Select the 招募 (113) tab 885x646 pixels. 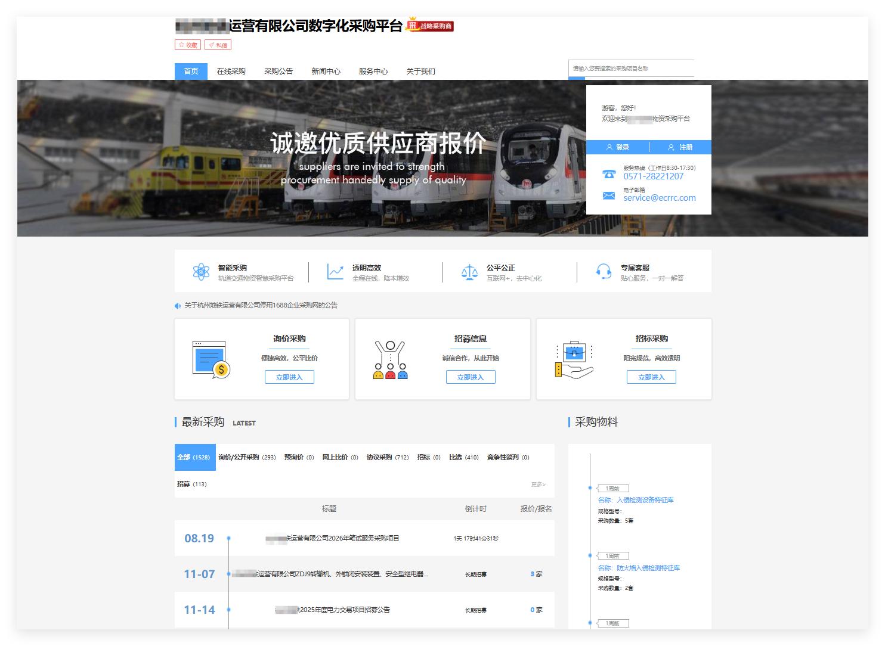point(192,484)
